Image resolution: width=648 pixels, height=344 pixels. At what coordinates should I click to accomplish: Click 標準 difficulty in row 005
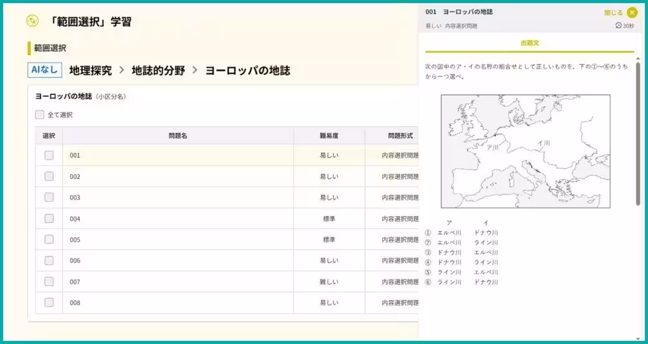click(x=330, y=240)
